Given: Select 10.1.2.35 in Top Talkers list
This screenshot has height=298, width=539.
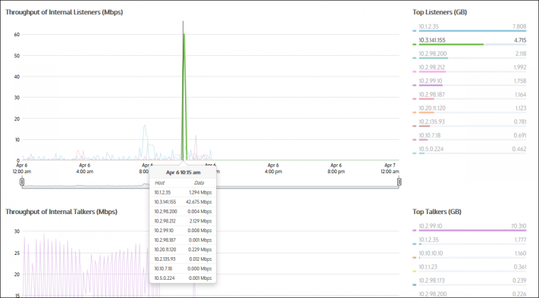Looking at the screenshot, I should pos(469,241).
